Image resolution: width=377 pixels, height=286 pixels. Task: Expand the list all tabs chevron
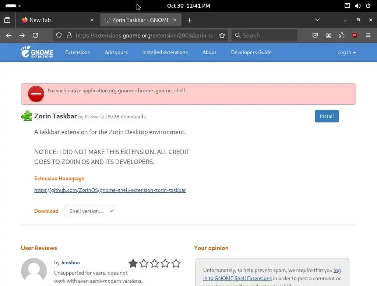317,20
